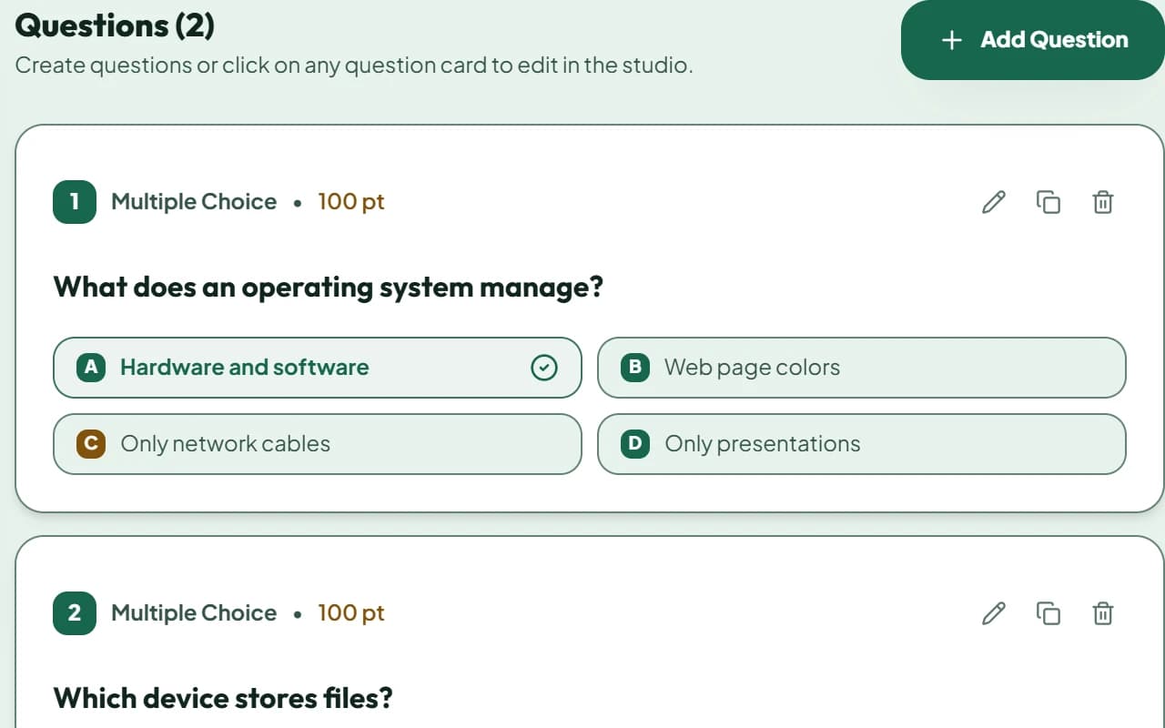Viewport: 1165px width, 728px height.
Task: Click the '100 pt' value on question 1
Action: [x=351, y=202]
